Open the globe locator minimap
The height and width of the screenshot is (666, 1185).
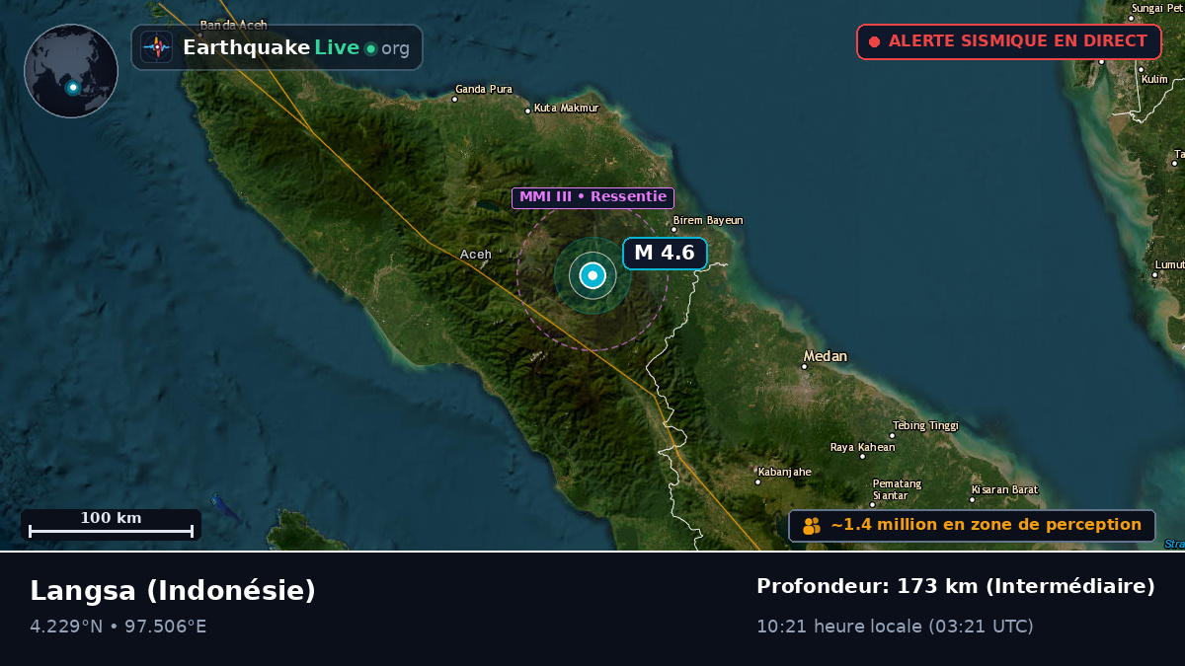pyautogui.click(x=71, y=71)
